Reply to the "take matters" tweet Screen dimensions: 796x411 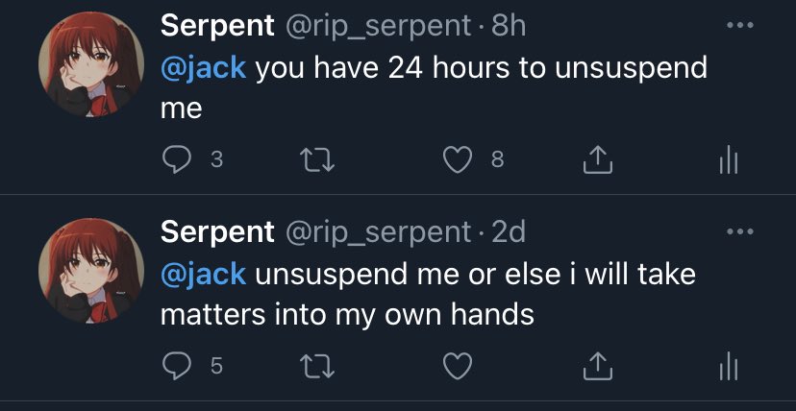[175, 365]
